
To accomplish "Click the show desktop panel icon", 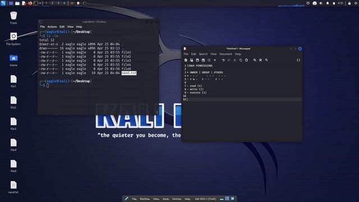I will 11,3.
